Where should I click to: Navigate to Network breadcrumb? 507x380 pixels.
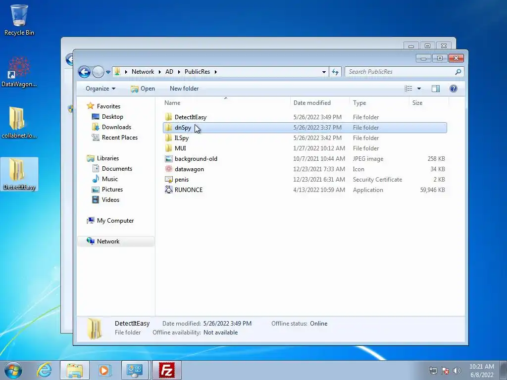[x=143, y=72]
